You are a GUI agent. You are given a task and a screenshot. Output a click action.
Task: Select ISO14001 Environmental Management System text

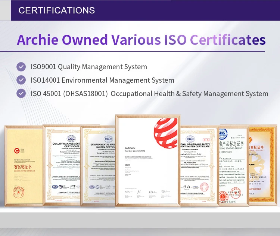(x=102, y=80)
